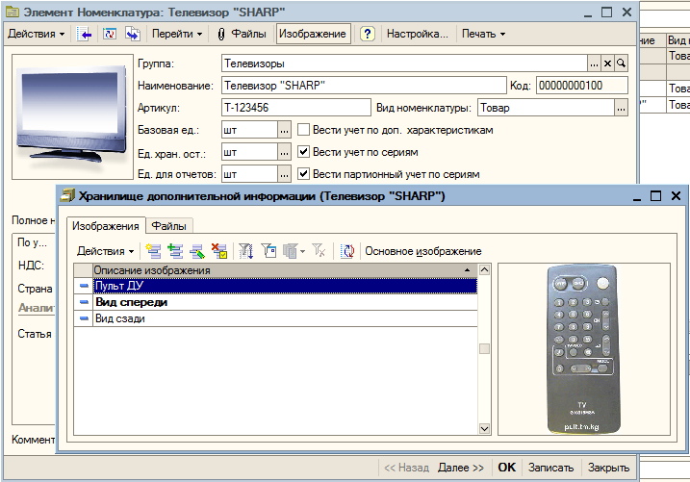The width and height of the screenshot is (690, 482).
Task: Click the row icon beside Вид сзади
Action: click(x=84, y=318)
